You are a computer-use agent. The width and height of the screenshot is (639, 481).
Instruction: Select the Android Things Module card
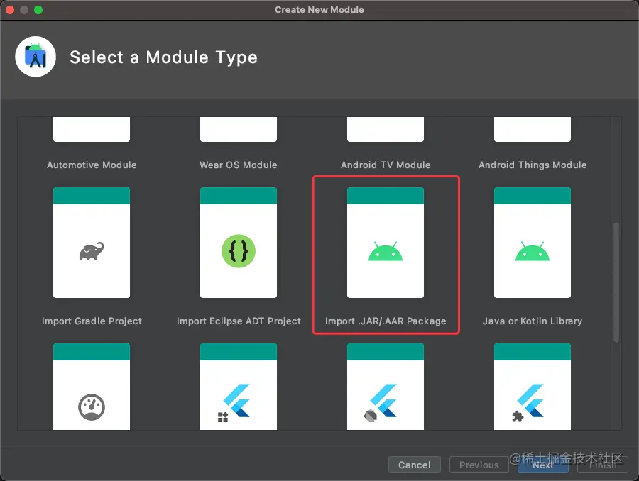coord(532,130)
